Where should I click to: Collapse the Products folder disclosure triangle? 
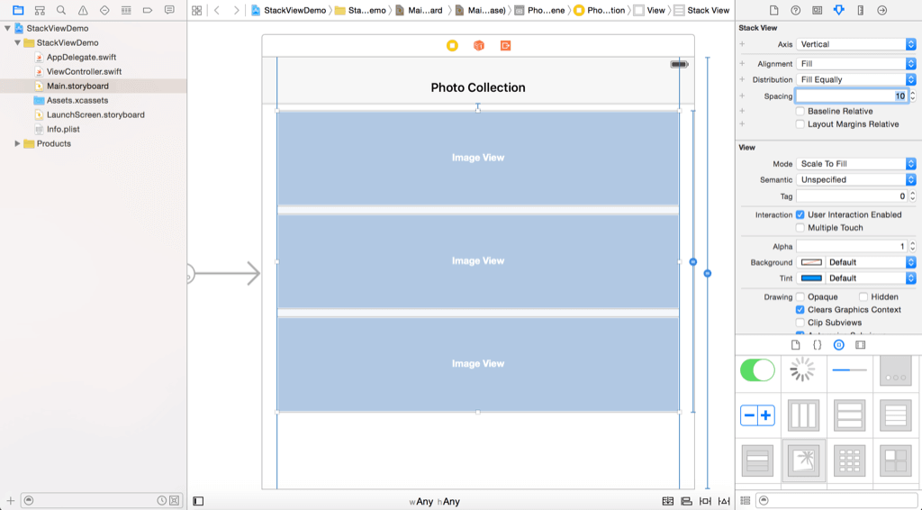pos(18,144)
